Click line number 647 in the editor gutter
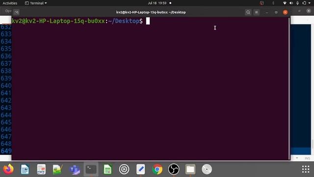314x177 pixels. click(x=6, y=137)
